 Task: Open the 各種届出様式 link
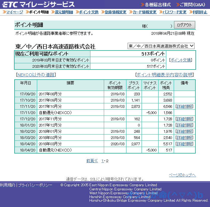[x=158, y=5]
